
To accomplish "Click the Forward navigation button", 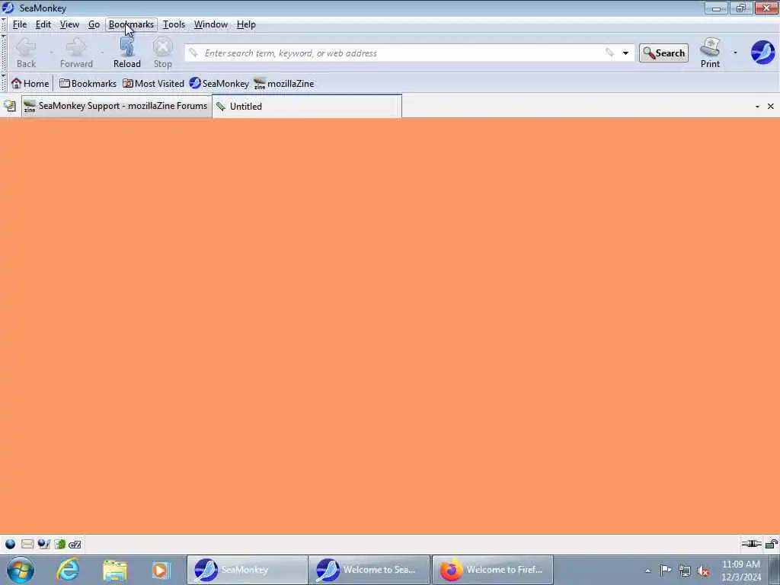I will (76, 53).
